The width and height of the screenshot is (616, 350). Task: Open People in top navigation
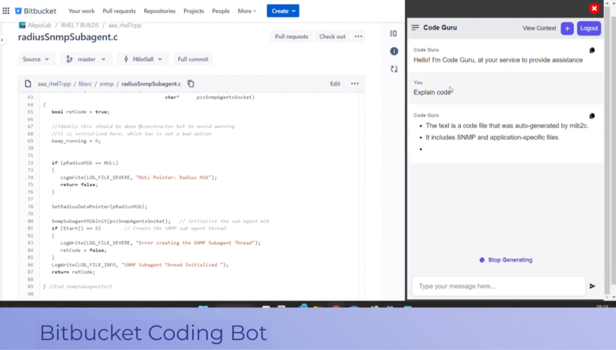[221, 11]
